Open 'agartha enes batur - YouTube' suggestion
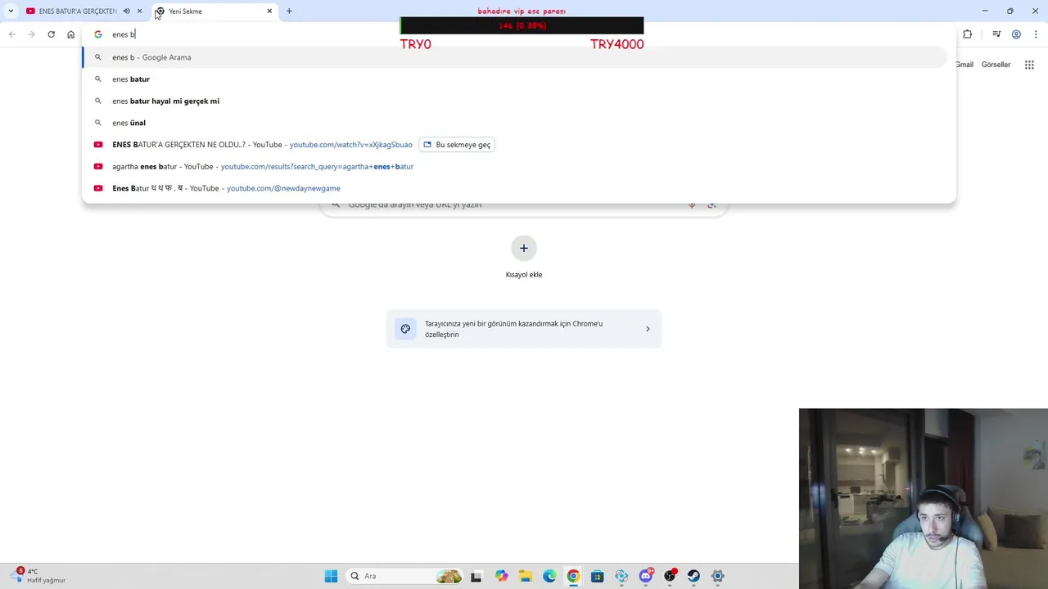The width and height of the screenshot is (1048, 589). (515, 166)
